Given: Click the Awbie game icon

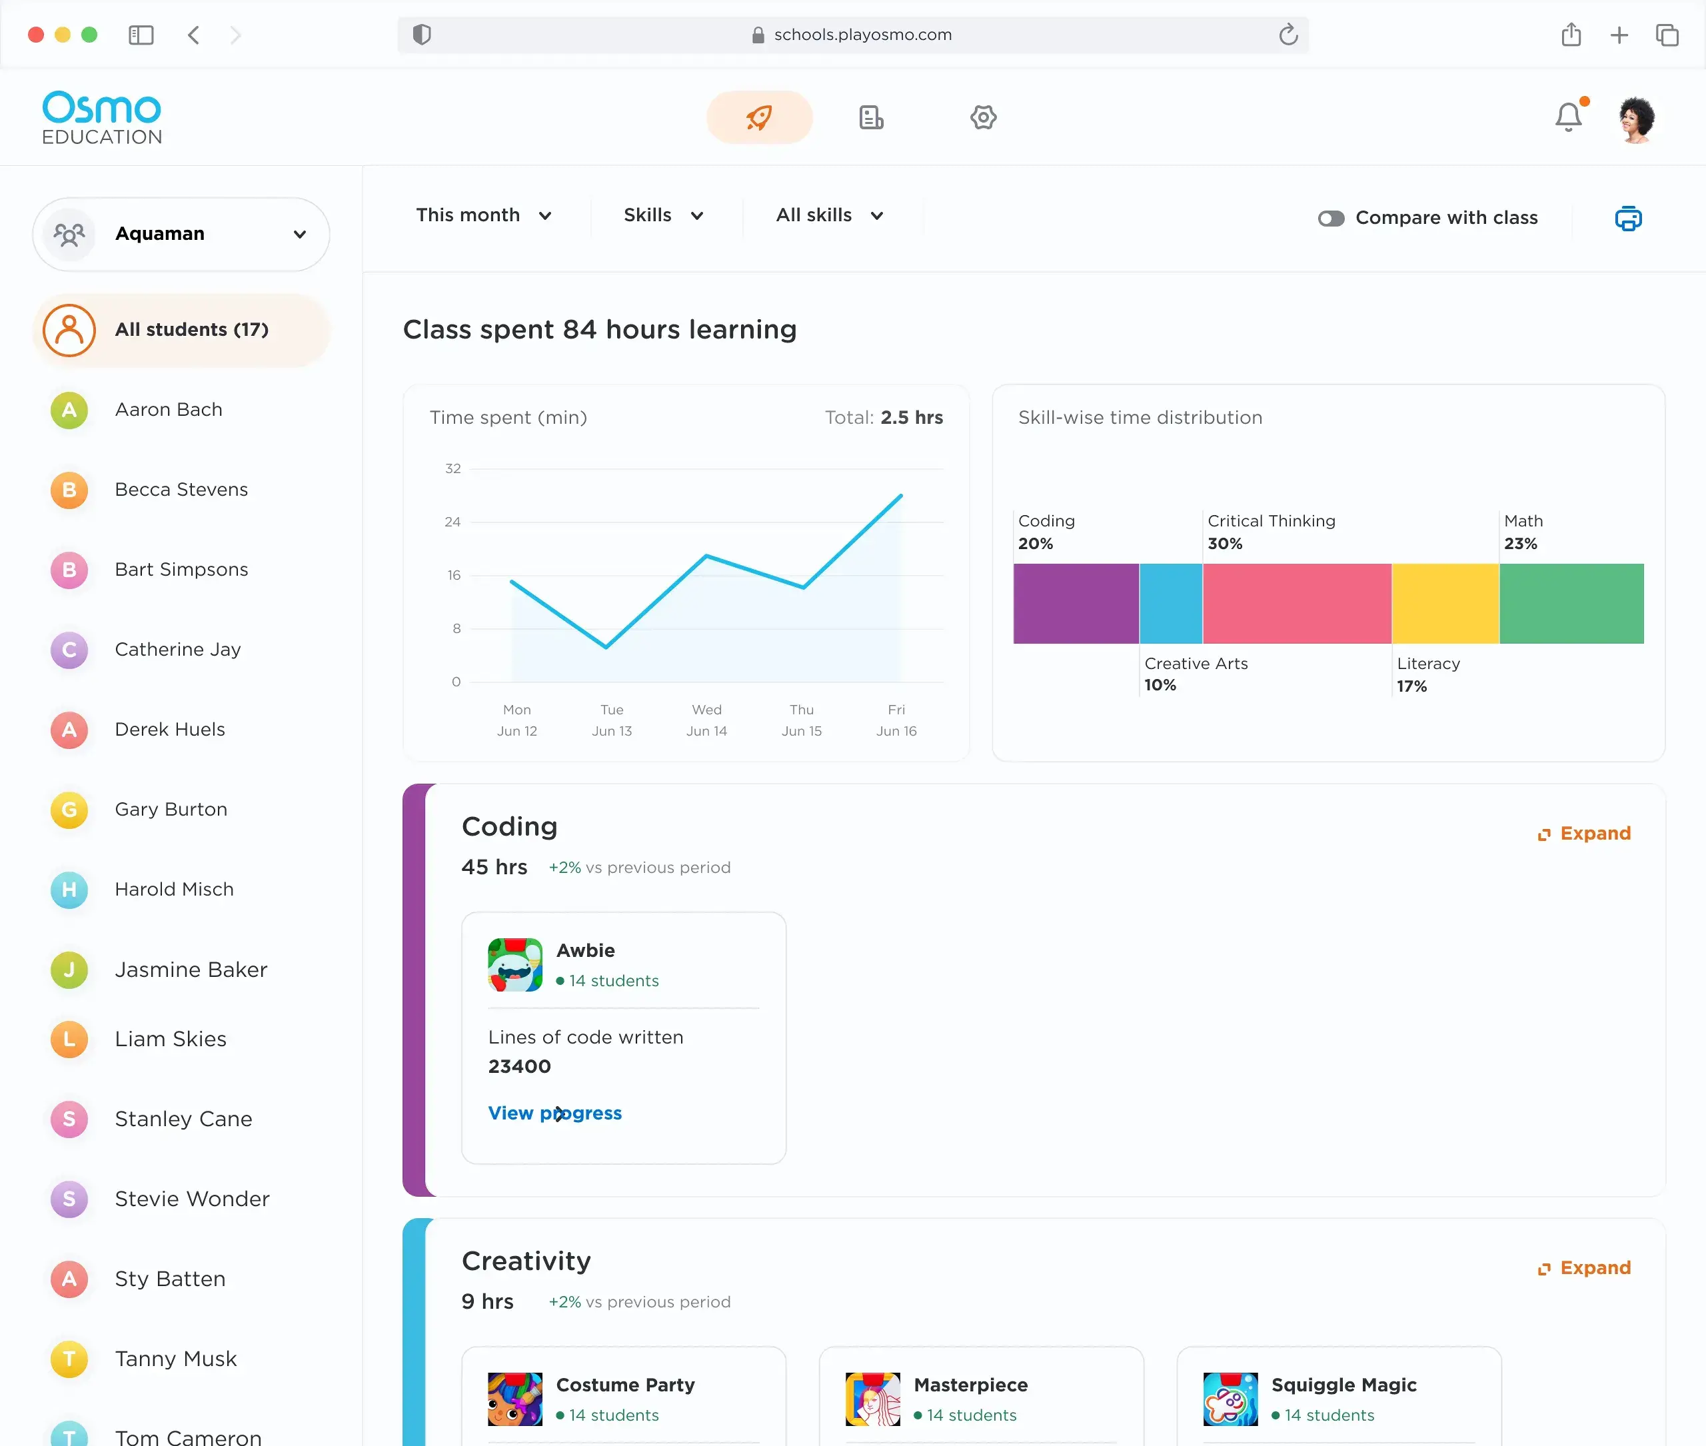Looking at the screenshot, I should pyautogui.click(x=515, y=965).
